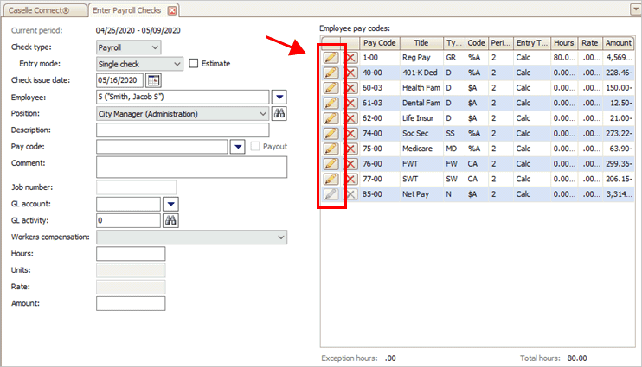Edit the Medicare pay code row
This screenshot has width=642, height=367.
331,149
